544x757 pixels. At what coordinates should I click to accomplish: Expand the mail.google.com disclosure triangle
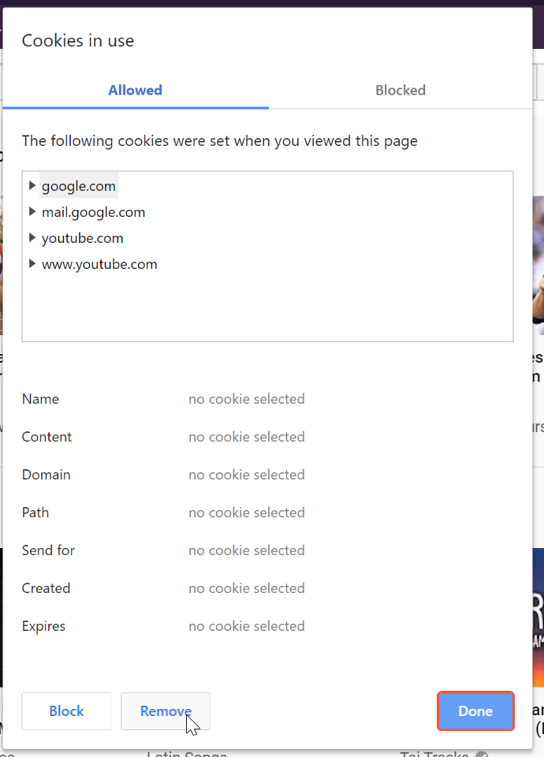click(32, 211)
